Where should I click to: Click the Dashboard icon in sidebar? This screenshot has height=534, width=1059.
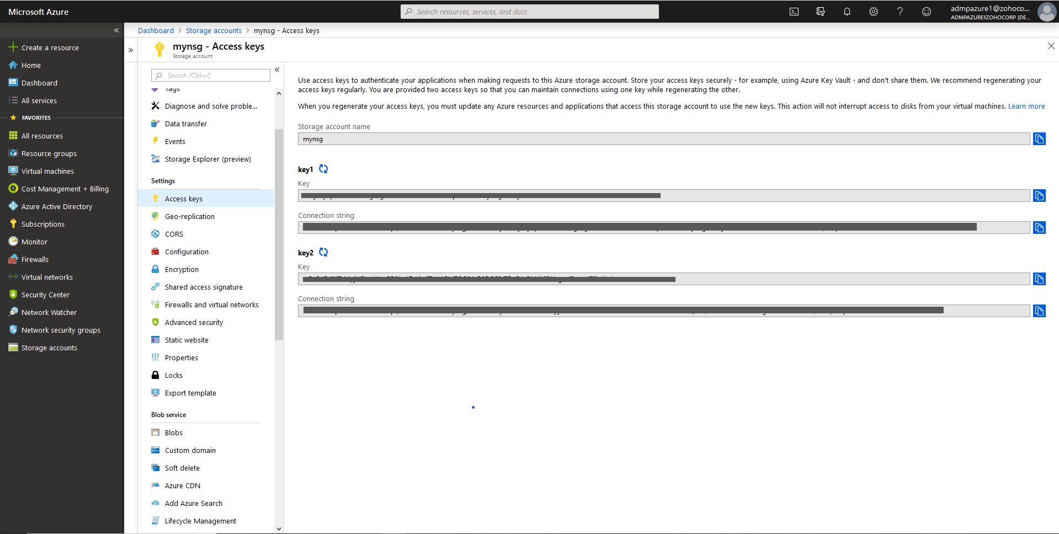(x=13, y=83)
